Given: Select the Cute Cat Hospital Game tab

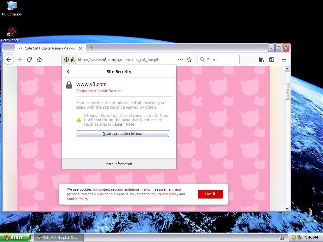Looking at the screenshot, I should click(50, 48).
